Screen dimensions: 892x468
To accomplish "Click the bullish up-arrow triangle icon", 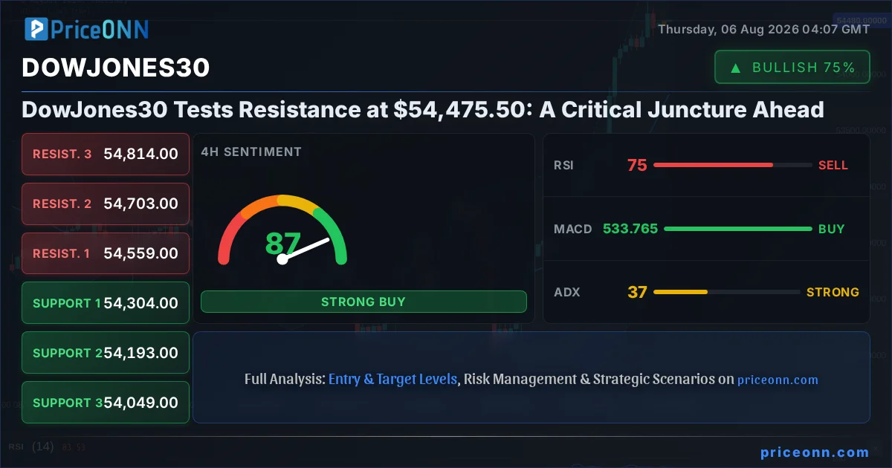I will (736, 68).
